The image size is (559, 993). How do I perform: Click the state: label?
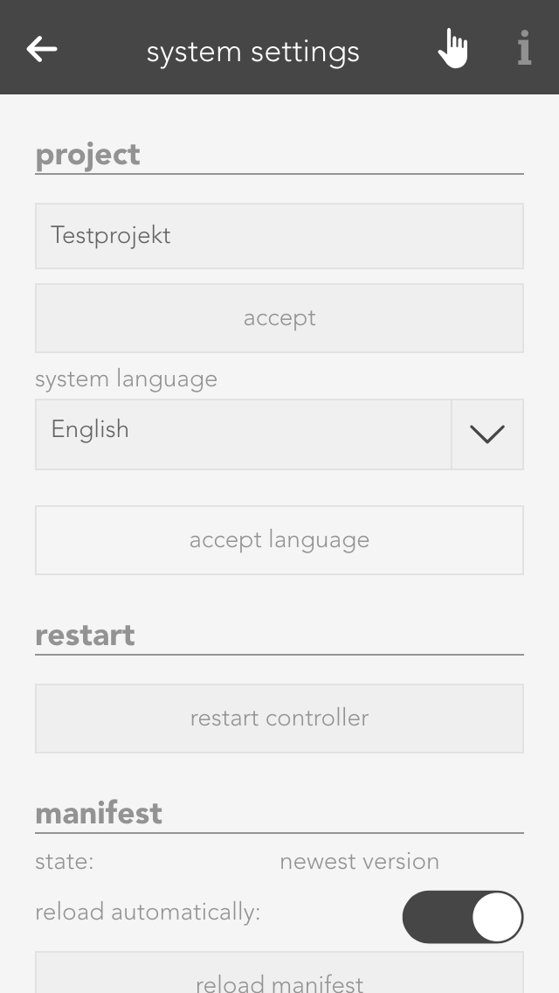65,862
